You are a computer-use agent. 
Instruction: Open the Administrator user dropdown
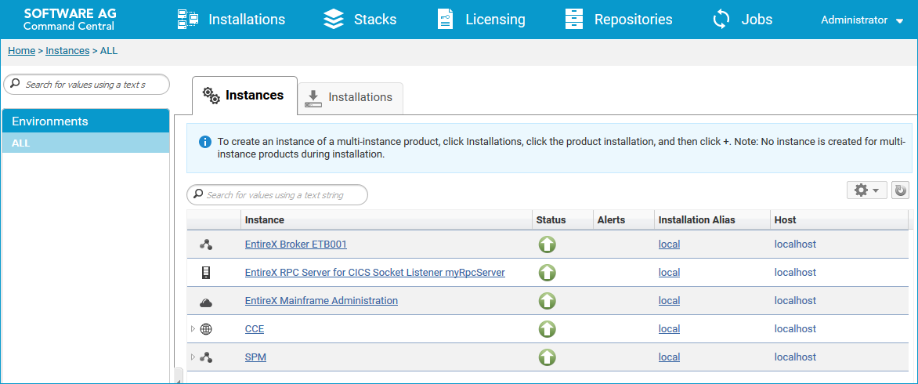click(x=862, y=20)
